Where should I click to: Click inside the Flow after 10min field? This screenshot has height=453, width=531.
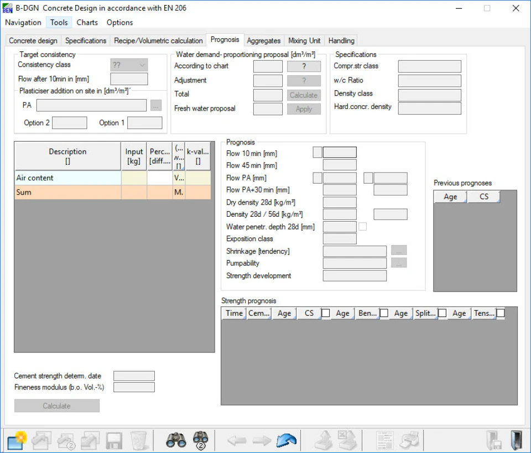(128, 79)
